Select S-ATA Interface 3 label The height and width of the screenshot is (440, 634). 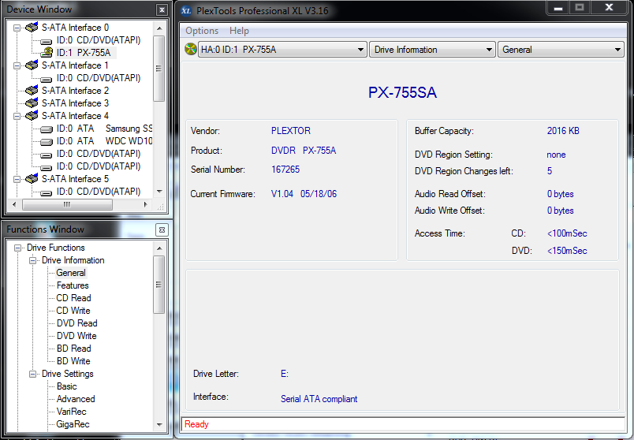click(75, 103)
